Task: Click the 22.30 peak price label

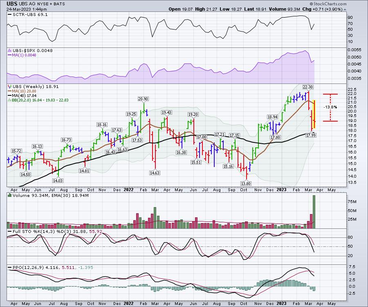Action: click(x=307, y=87)
